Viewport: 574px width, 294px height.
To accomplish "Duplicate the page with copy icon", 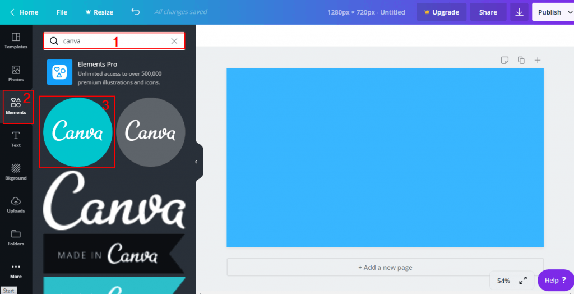I will [x=521, y=60].
